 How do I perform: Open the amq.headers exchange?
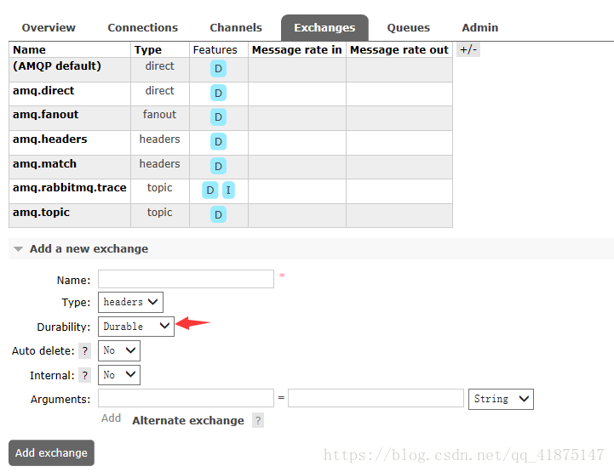[49, 139]
